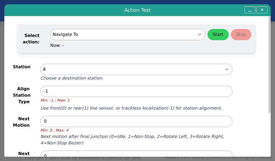
Task: Focus the Next Motion input field
Action: 136,121
